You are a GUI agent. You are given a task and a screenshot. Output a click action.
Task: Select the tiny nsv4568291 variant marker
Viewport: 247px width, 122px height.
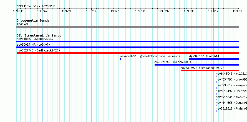point(120,59)
